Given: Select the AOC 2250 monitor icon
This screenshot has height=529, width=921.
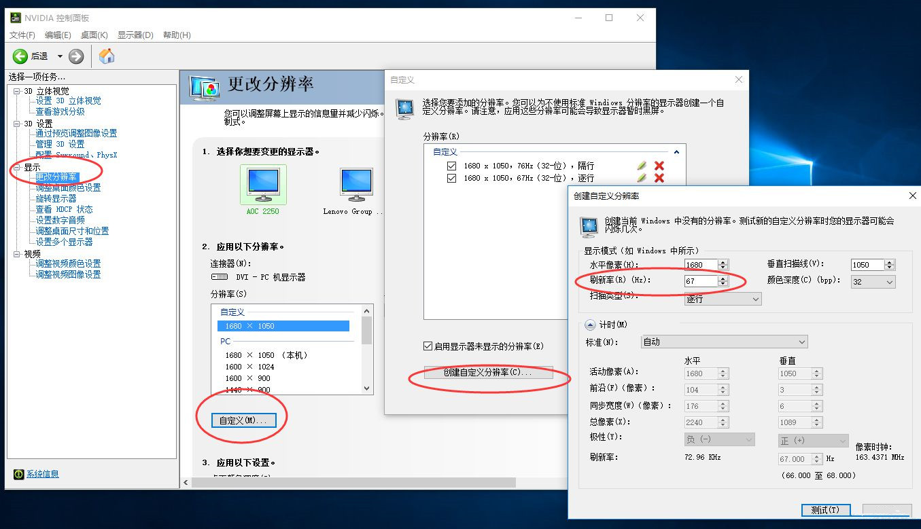Looking at the screenshot, I should 262,184.
